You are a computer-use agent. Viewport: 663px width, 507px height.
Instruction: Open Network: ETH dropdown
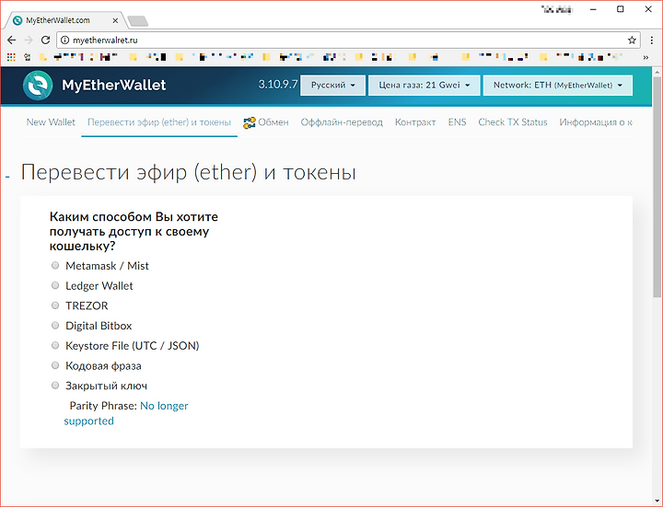[558, 85]
